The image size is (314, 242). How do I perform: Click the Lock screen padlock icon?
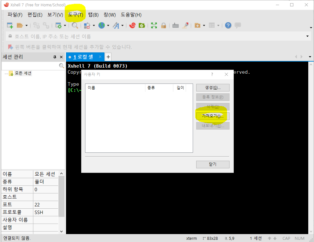[x=164, y=25]
